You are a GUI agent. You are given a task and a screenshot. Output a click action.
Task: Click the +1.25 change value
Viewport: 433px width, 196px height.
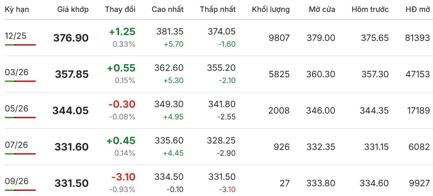tap(122, 32)
